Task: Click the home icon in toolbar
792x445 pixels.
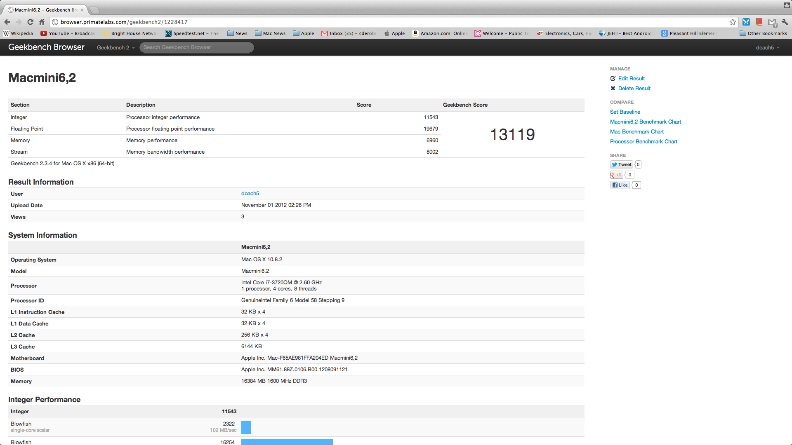Action: [x=42, y=22]
